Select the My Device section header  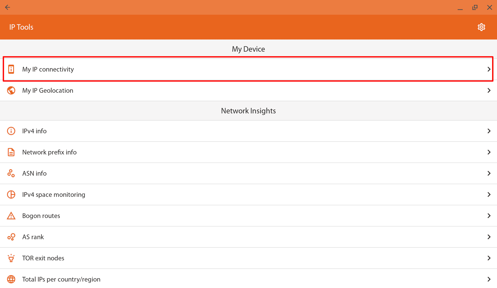click(248, 49)
